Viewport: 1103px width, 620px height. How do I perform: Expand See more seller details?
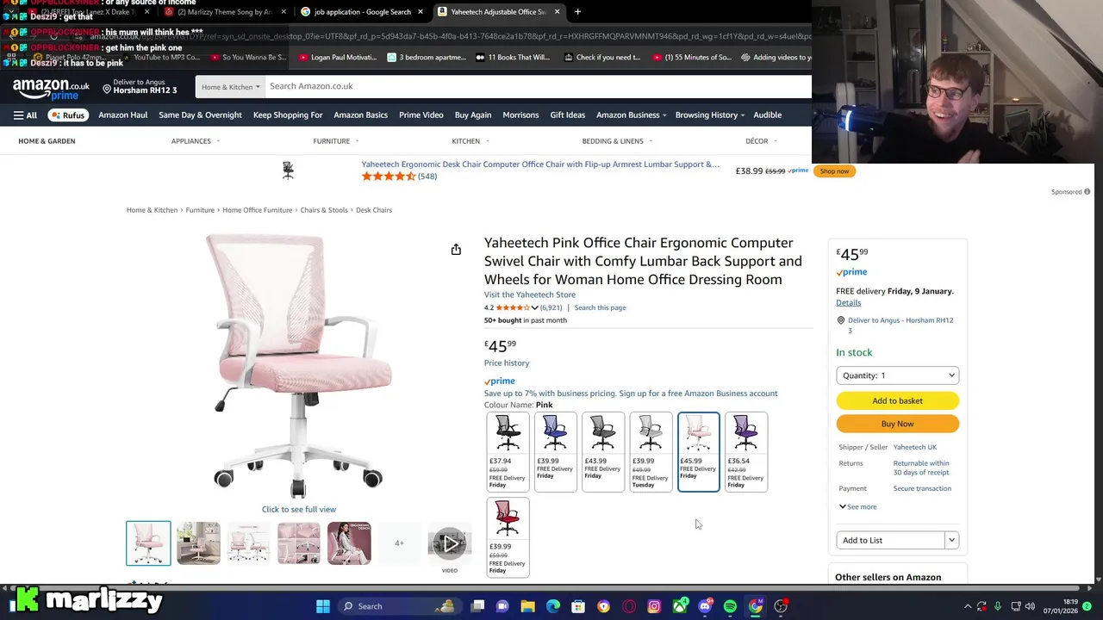point(857,507)
